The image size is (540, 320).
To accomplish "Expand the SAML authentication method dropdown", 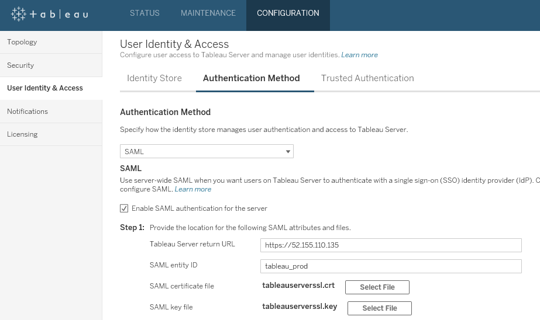I will point(207,152).
